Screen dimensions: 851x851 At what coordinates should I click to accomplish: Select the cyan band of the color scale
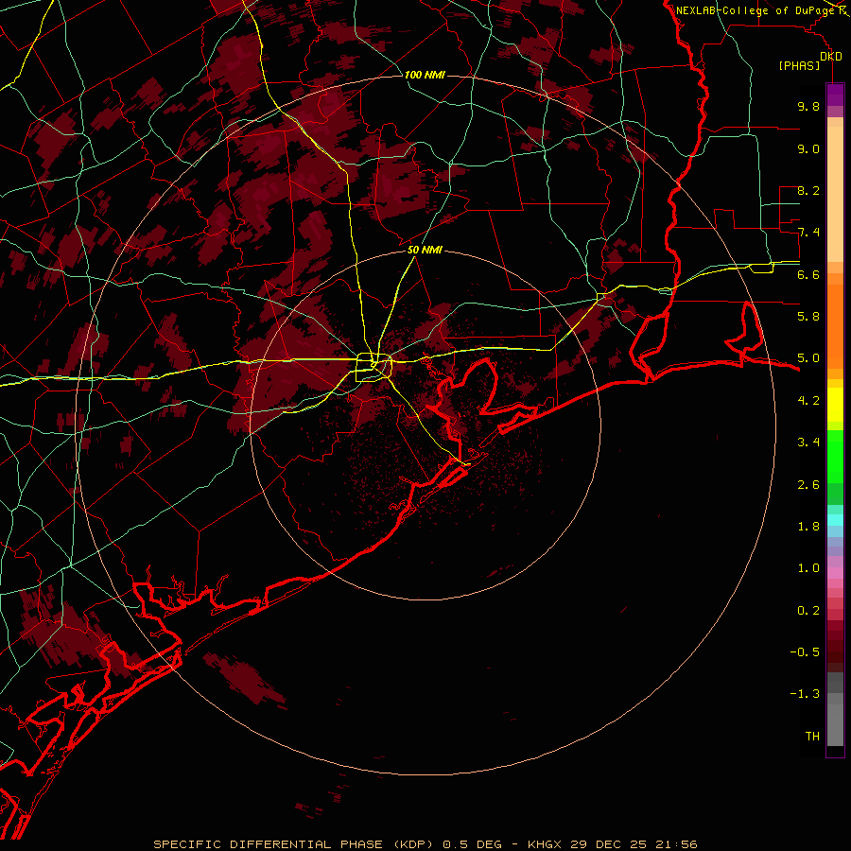pyautogui.click(x=835, y=520)
